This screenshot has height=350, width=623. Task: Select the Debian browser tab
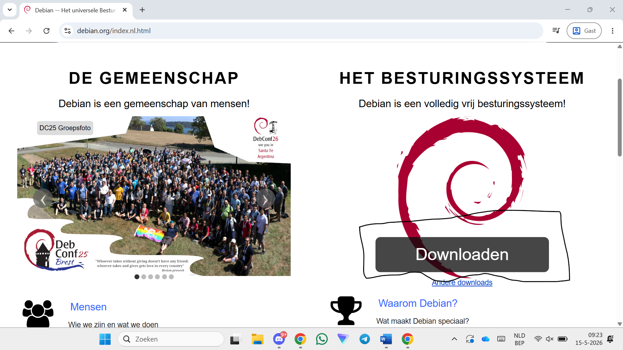pos(76,10)
